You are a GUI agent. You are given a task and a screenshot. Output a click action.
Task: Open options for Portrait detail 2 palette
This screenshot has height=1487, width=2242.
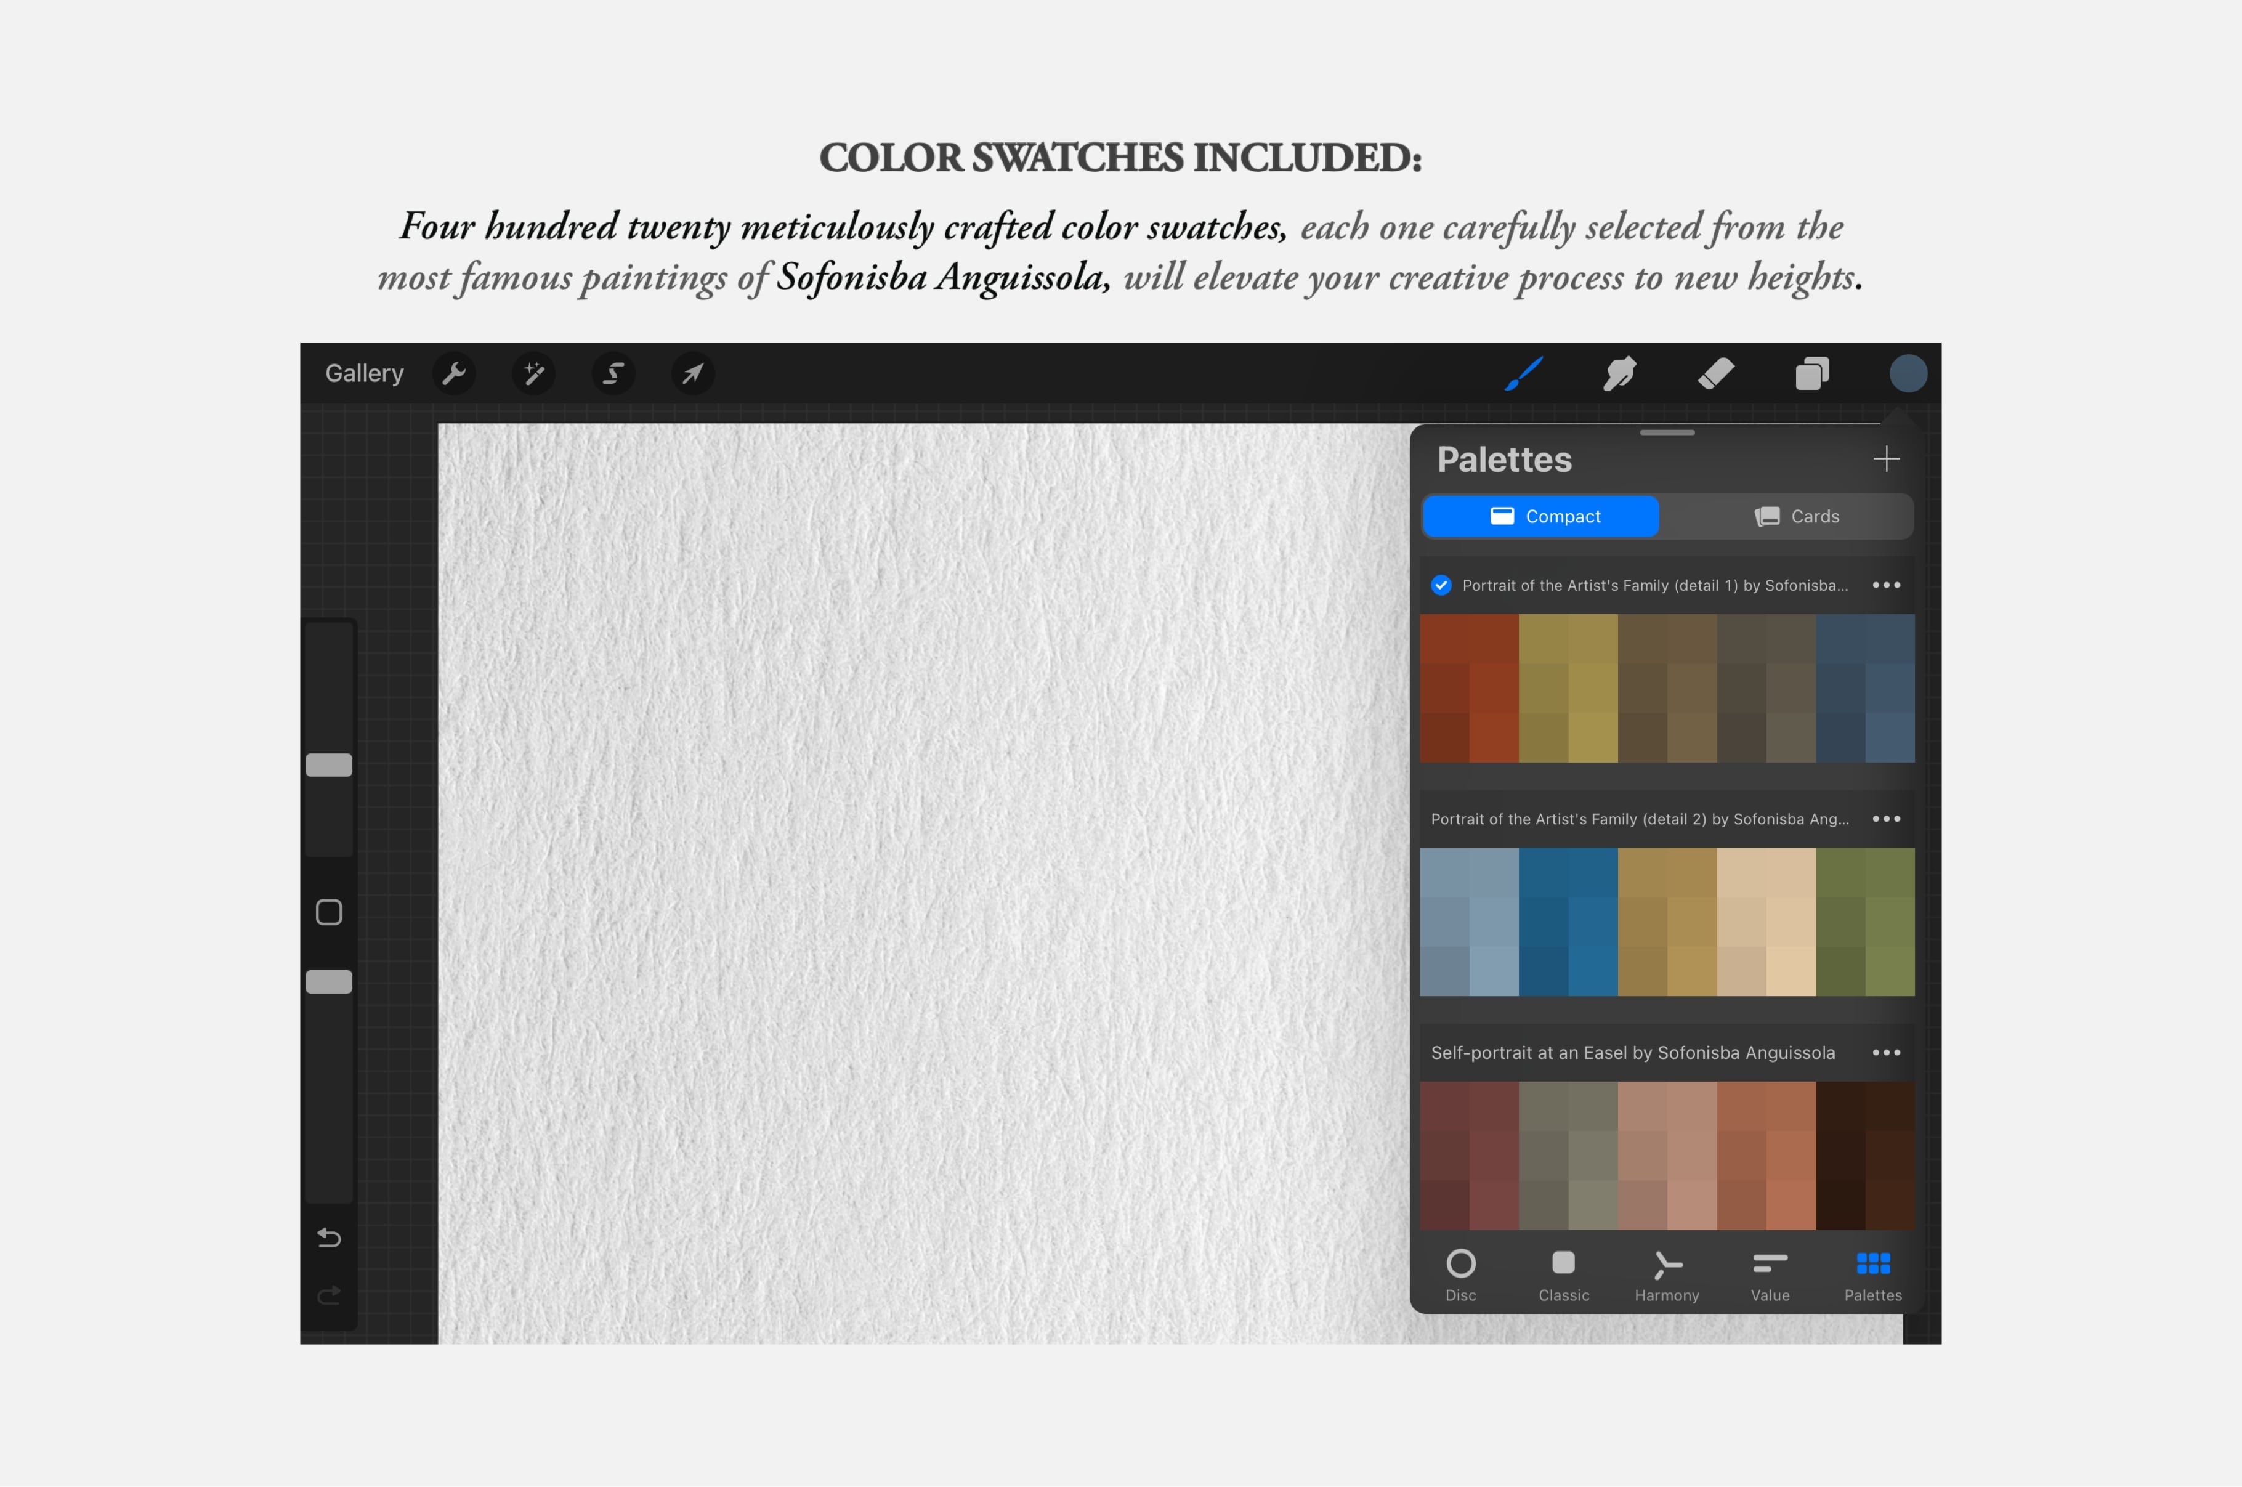click(x=1887, y=819)
